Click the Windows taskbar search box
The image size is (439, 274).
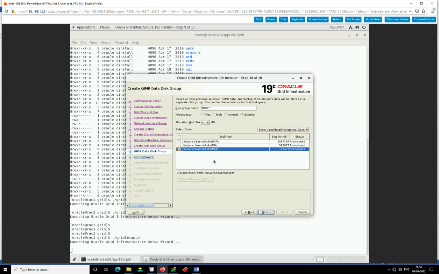50,269
